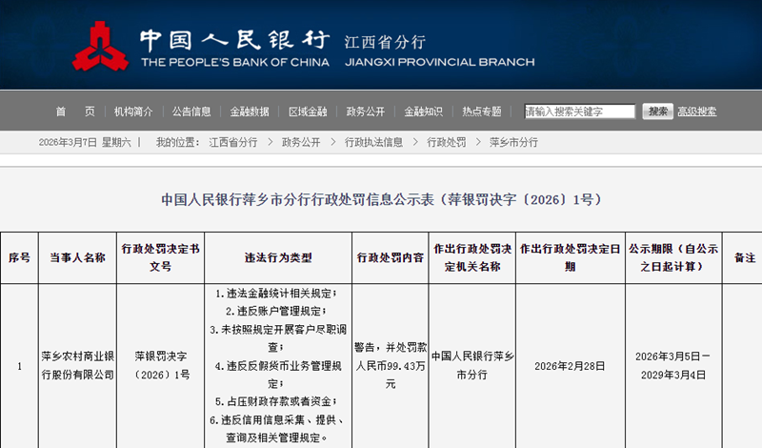
Task: Open the 高级搜索 advanced search link
Action: [696, 112]
